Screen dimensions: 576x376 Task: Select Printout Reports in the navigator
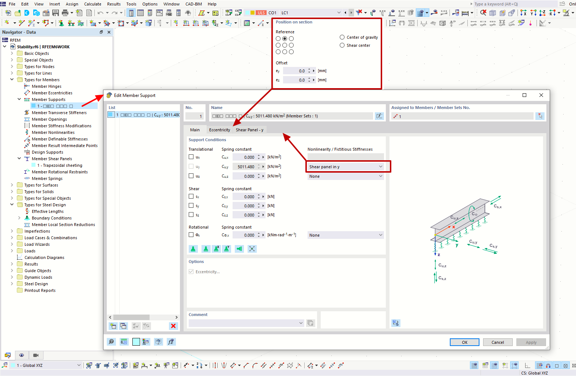pos(40,290)
